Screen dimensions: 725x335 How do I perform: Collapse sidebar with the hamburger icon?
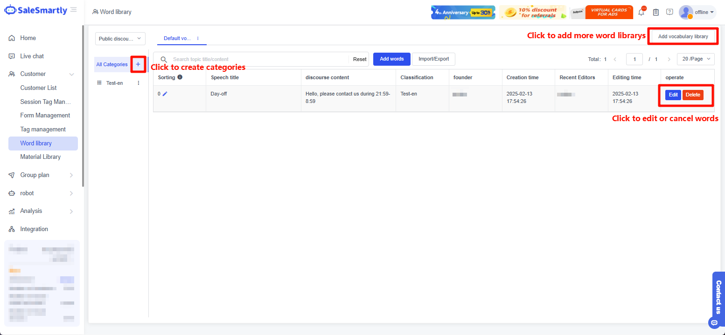click(x=74, y=10)
